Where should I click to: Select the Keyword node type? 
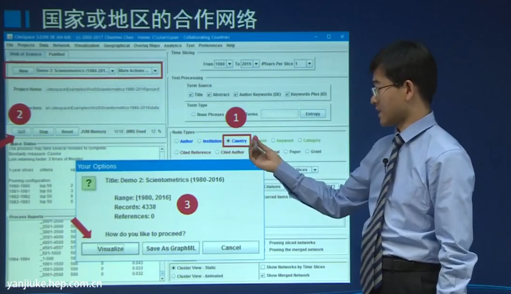273,140
